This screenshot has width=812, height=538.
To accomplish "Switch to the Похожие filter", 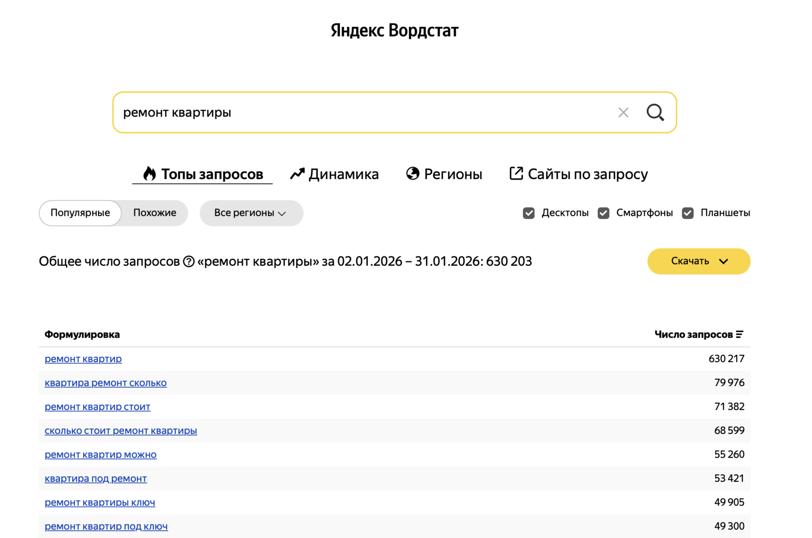I will [154, 212].
